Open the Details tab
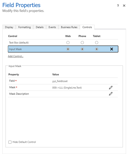The height and width of the screenshot is (154, 128). click(x=40, y=27)
